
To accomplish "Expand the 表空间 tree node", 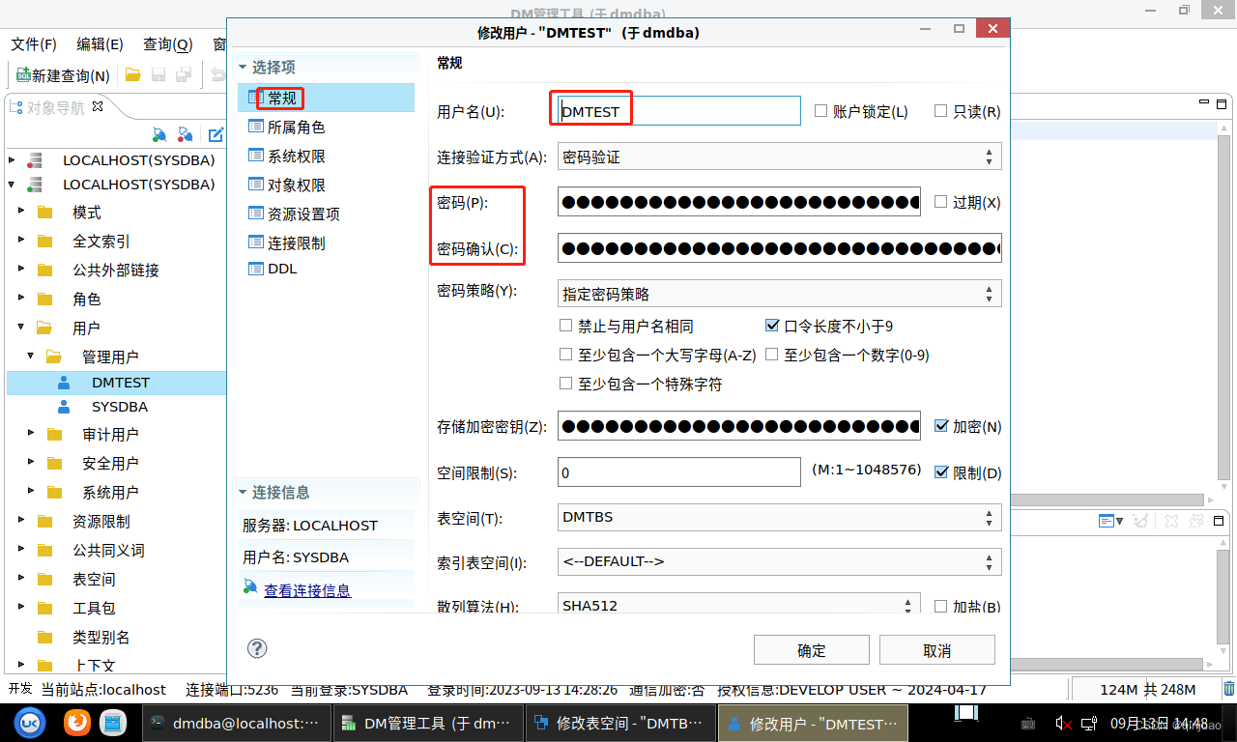I will 21,579.
